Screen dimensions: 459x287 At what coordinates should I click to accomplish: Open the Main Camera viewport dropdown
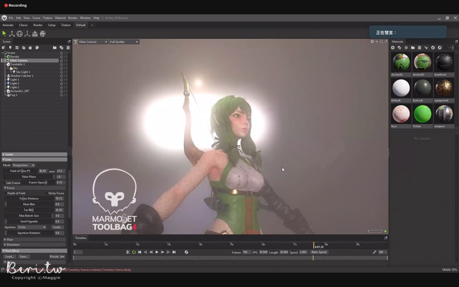[x=93, y=42]
